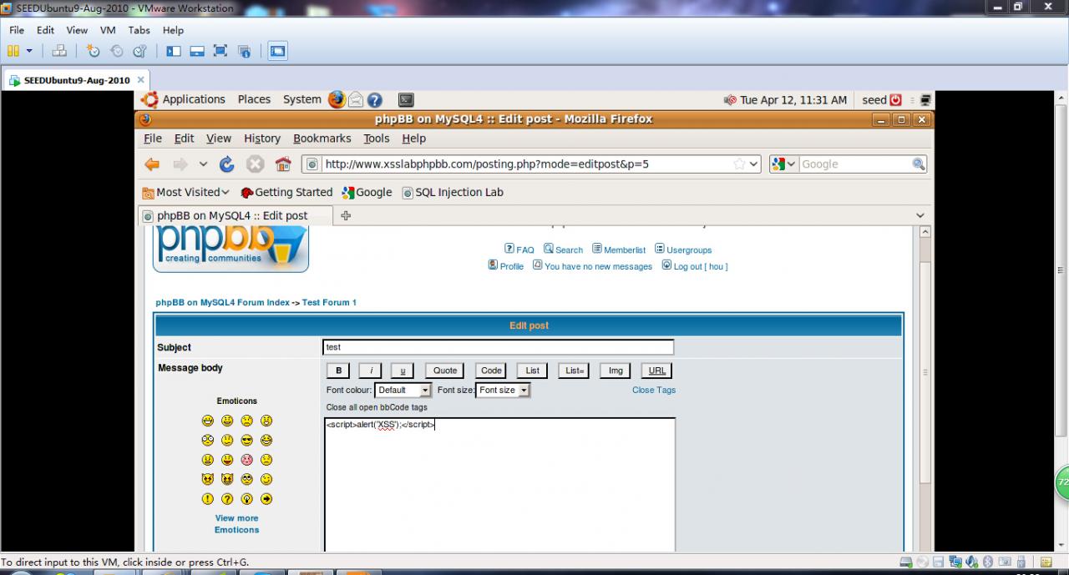Viewport: 1069px width, 575px height.
Task: Close the SEEDUbuntu9-Aug-2010 VM tab
Action: pyautogui.click(x=141, y=80)
